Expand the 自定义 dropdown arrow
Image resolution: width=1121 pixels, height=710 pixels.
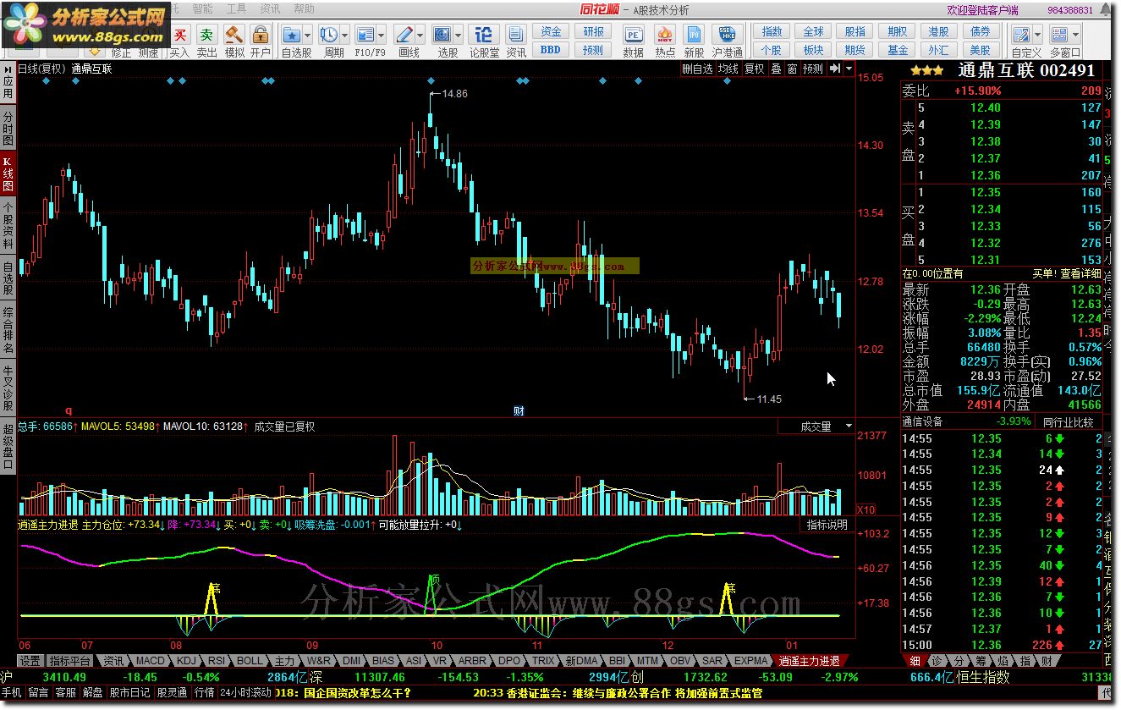(1039, 36)
